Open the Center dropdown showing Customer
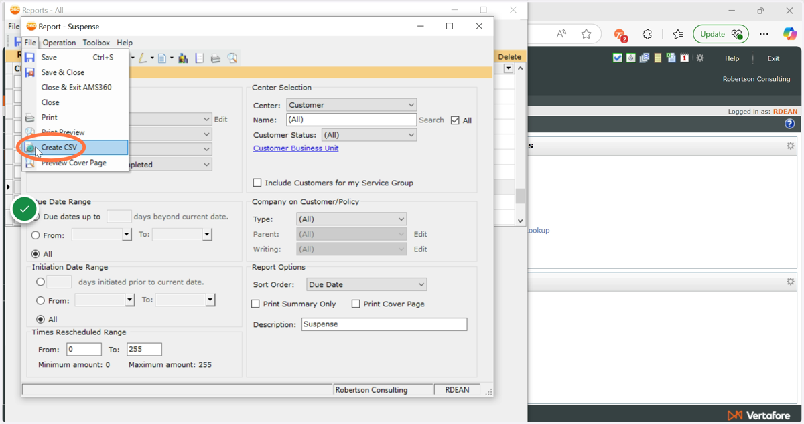 coord(352,105)
